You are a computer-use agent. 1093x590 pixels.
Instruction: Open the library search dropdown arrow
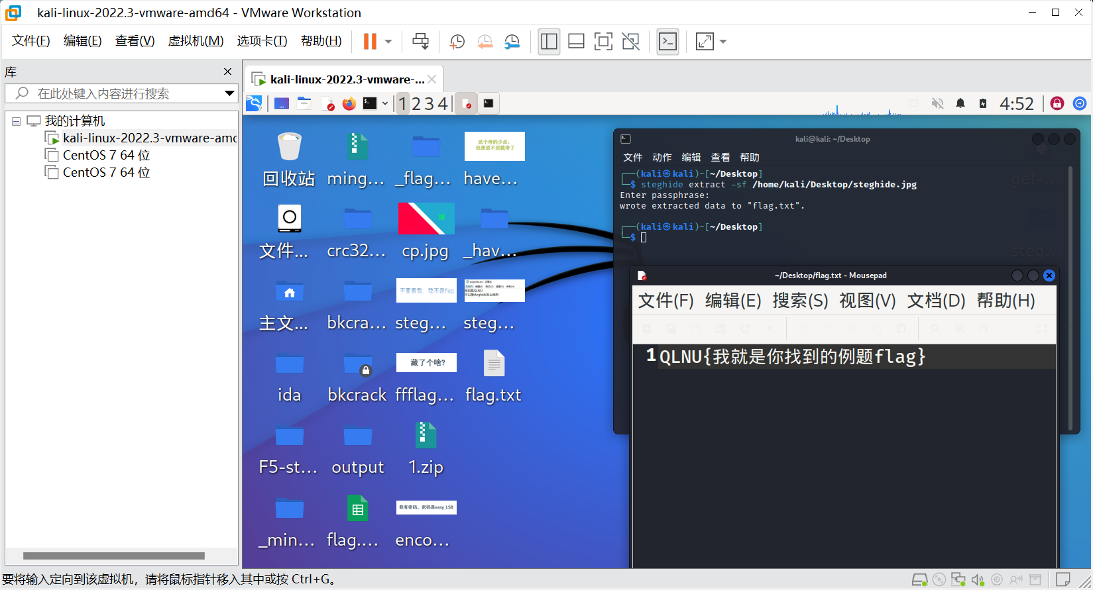[x=229, y=93]
